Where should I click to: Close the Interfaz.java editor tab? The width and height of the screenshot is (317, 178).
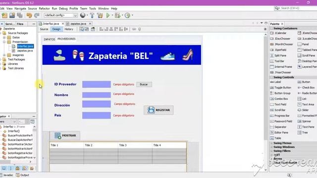(x=63, y=24)
